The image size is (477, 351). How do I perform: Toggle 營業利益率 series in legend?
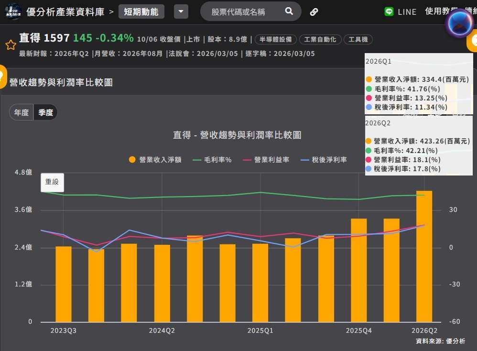click(266, 160)
